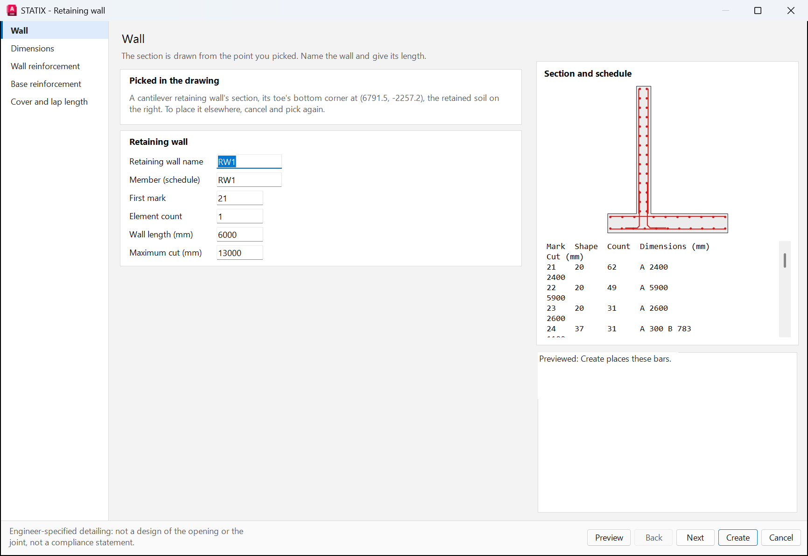Screen dimensions: 808x556
Task: Click the retaining wall section preview
Action: point(667,159)
